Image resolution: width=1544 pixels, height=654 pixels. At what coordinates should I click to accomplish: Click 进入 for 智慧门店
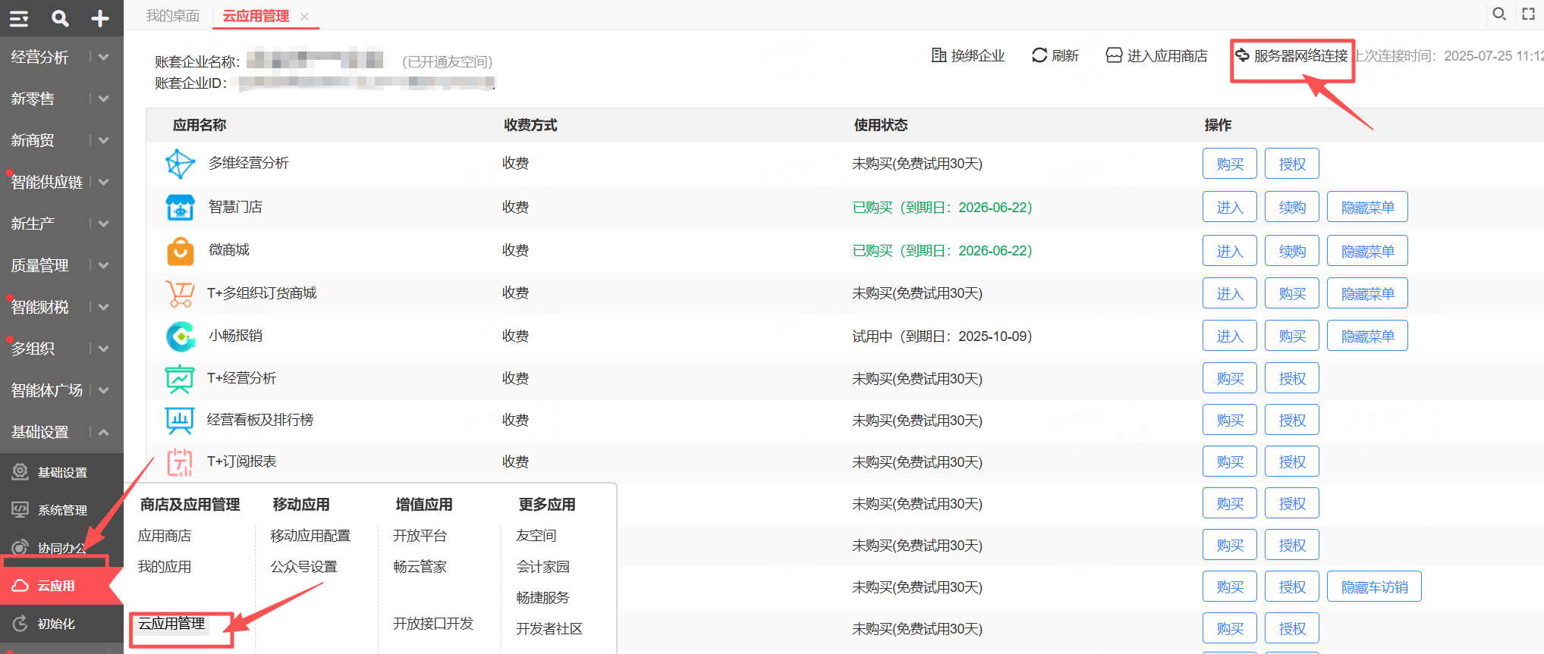pos(1230,207)
